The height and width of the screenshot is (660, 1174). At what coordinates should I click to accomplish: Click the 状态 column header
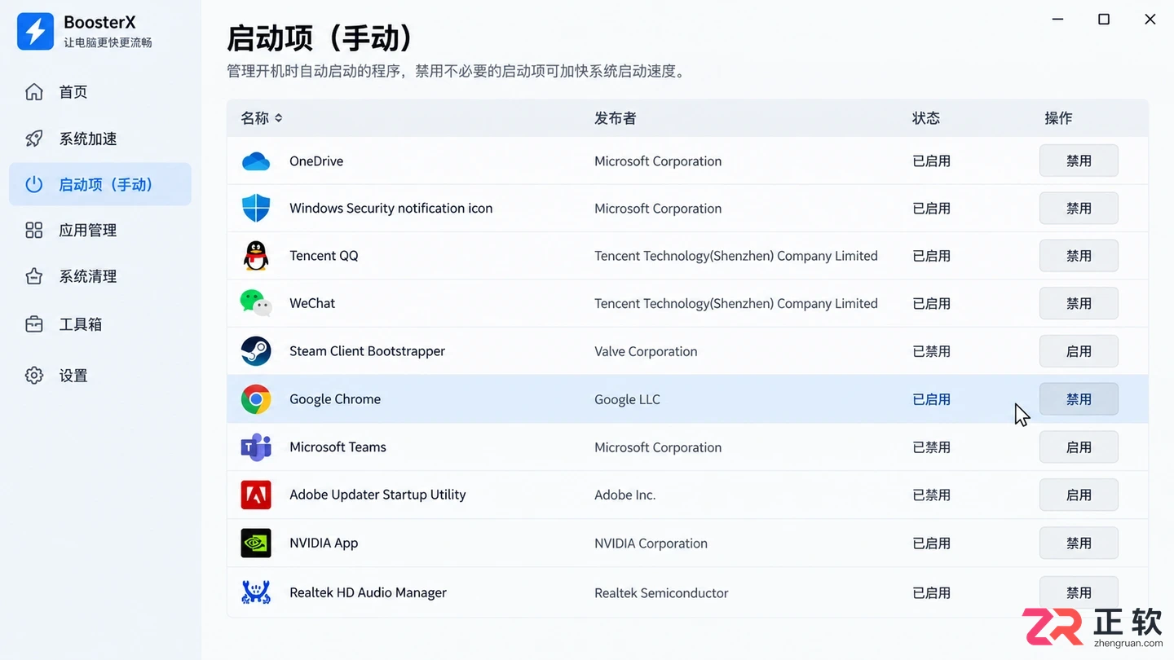926,118
